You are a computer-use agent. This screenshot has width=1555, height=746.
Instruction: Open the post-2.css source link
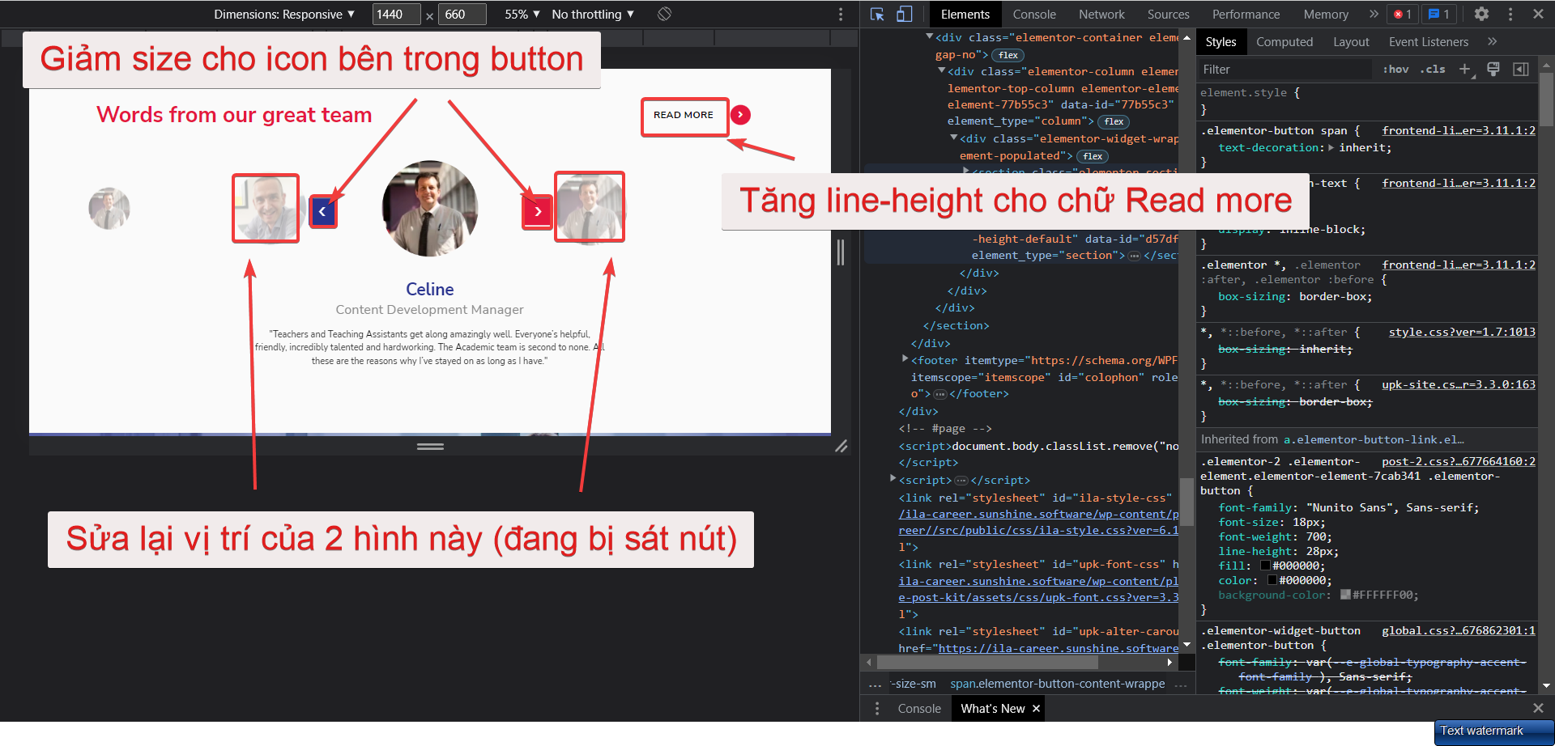[x=1459, y=462]
